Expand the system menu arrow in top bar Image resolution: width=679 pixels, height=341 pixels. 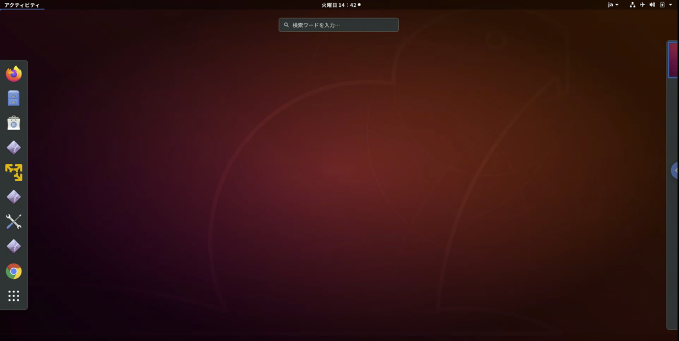click(671, 5)
